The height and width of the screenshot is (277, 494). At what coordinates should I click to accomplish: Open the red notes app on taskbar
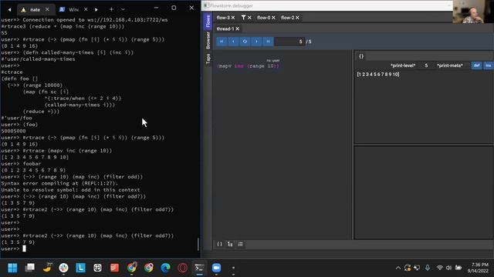click(115, 268)
